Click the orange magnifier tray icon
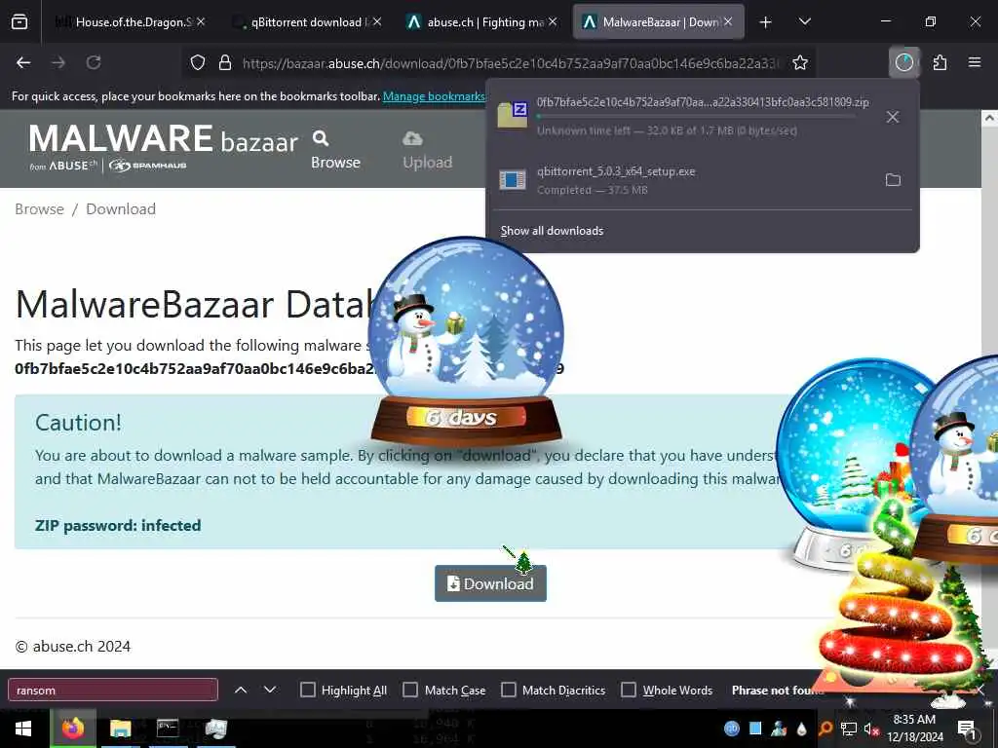This screenshot has width=998, height=748. [x=825, y=729]
